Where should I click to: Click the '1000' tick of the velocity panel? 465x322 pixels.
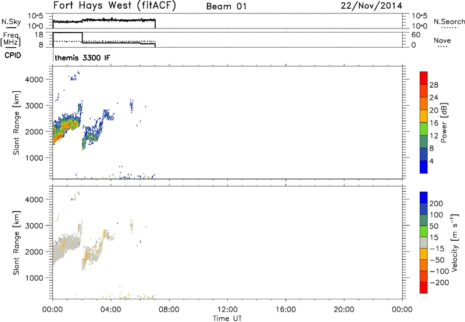click(x=34, y=278)
